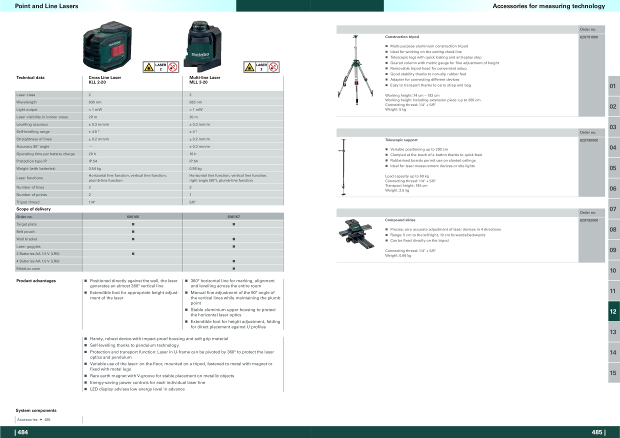The image size is (620, 438).
Task: Click the 'Accessories for measuring technology' header
Action: [548, 6]
